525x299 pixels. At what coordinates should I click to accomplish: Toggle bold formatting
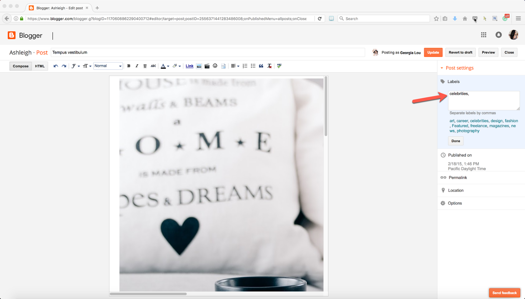click(129, 66)
